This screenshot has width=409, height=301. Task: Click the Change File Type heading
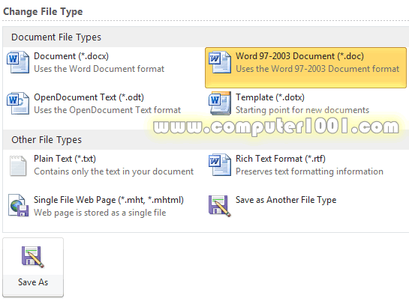[43, 12]
